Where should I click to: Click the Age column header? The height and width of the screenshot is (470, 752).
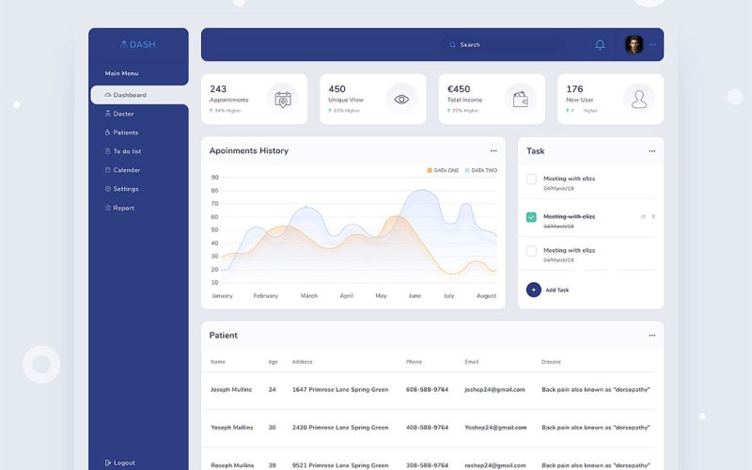pyautogui.click(x=273, y=362)
